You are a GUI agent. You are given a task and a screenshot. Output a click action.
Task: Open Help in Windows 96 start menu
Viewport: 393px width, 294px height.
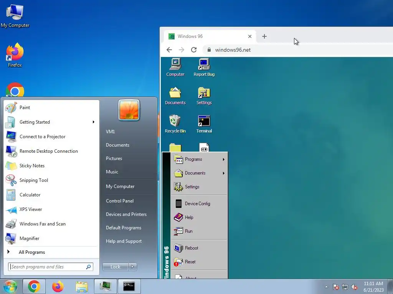tap(199, 217)
